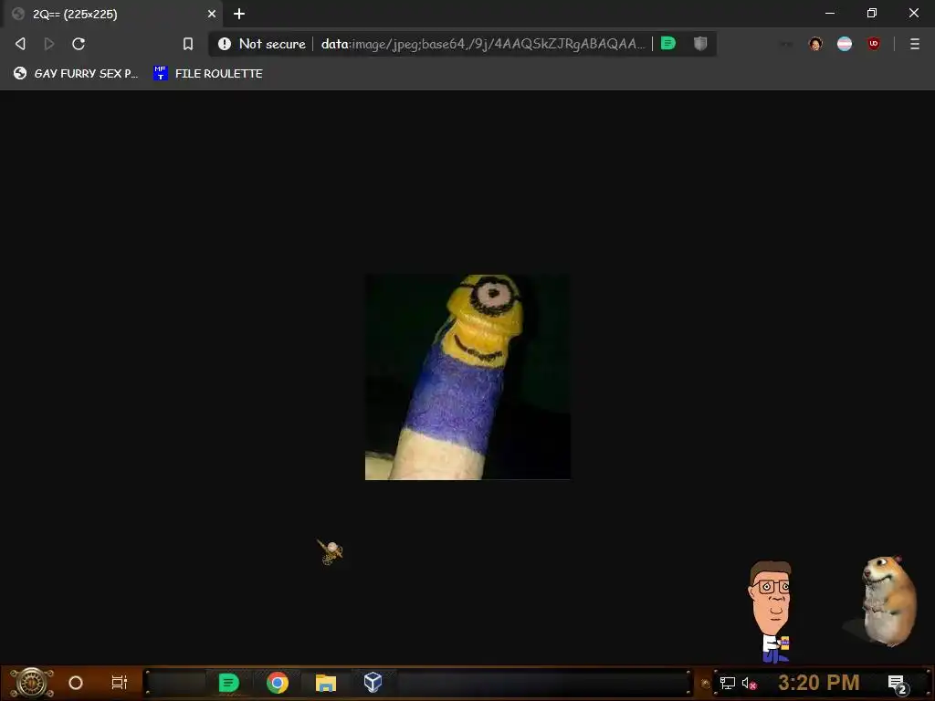Click the displayed 225×225 image

tap(467, 377)
